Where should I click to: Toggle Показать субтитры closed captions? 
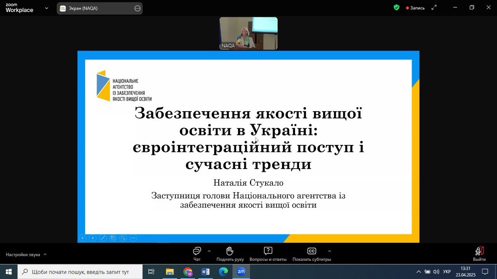pyautogui.click(x=311, y=254)
